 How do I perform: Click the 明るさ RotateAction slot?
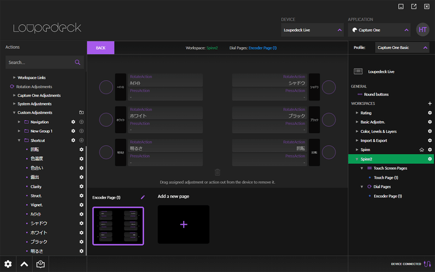coord(165,145)
